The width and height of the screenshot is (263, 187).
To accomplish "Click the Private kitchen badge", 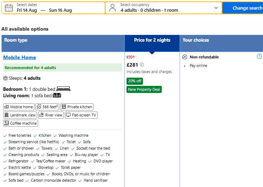I will (77, 107).
